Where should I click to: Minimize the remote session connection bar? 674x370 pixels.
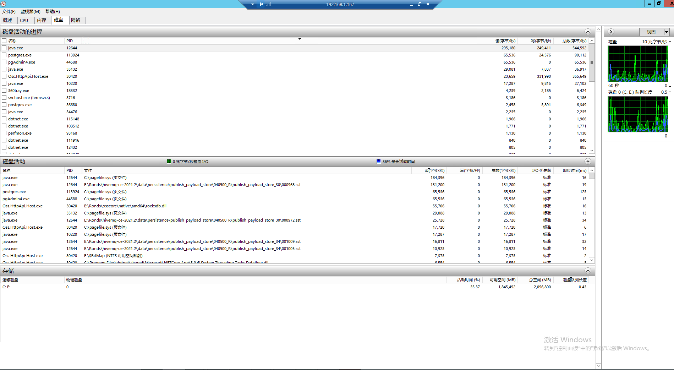tap(411, 4)
